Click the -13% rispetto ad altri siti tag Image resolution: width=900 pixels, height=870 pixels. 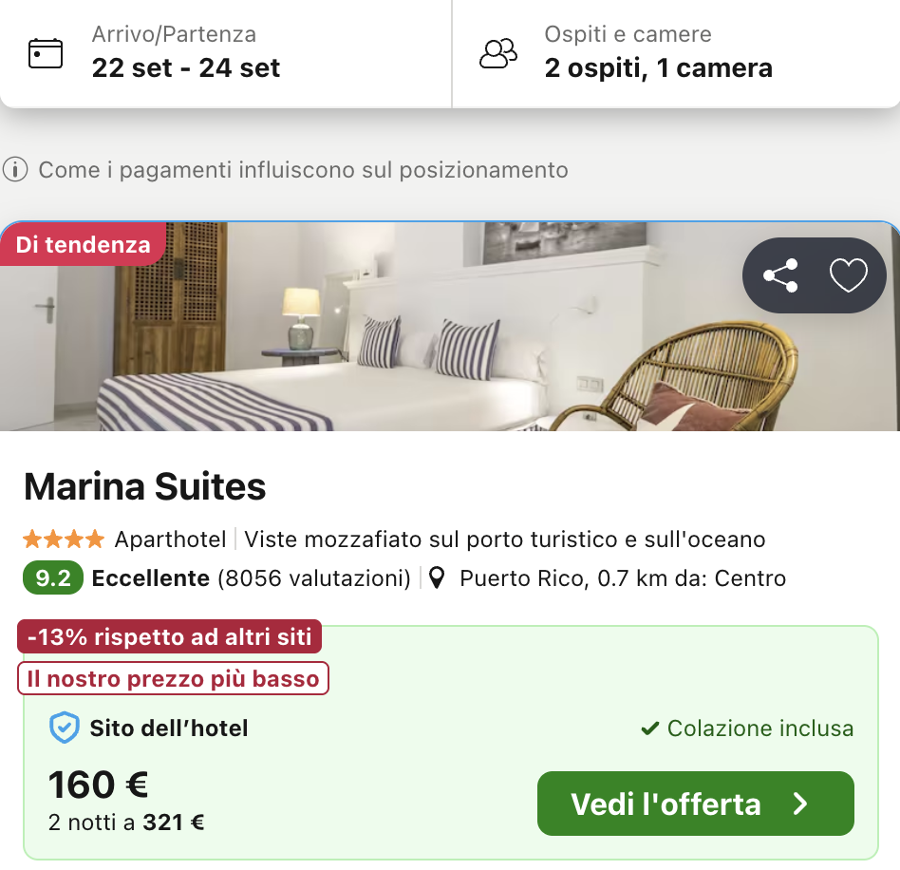click(170, 636)
